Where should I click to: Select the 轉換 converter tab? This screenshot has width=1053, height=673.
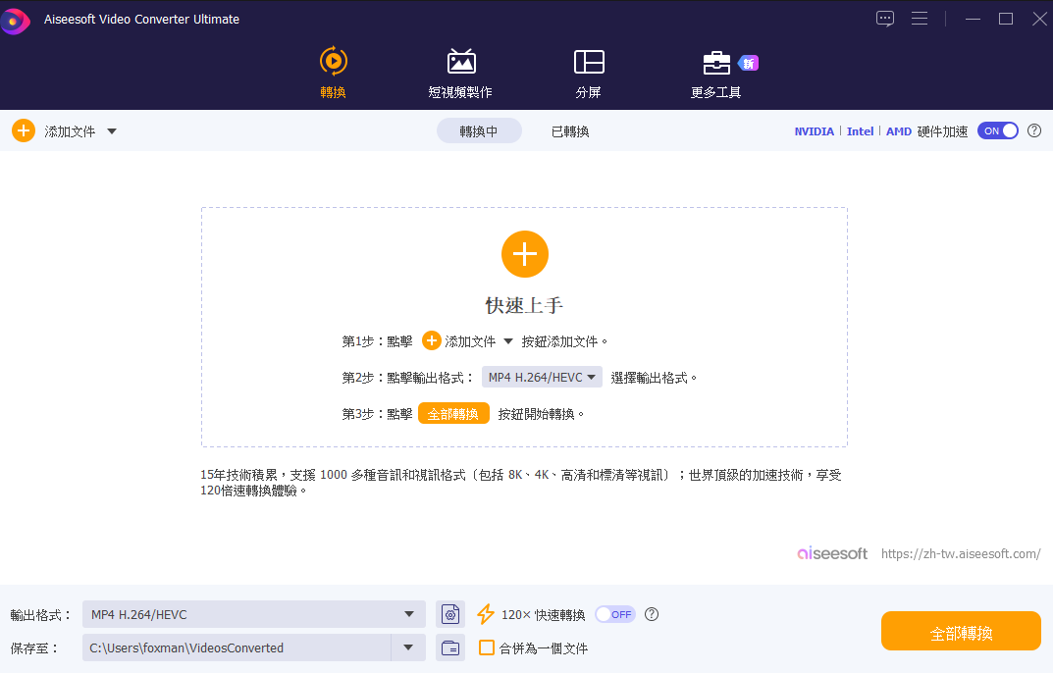[x=333, y=73]
